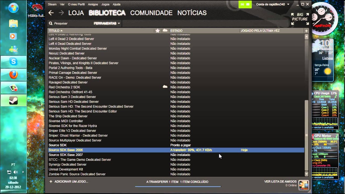Image resolution: width=345 pixels, height=194 pixels.
Task: Open the Ajuda menu
Action: point(116,4)
